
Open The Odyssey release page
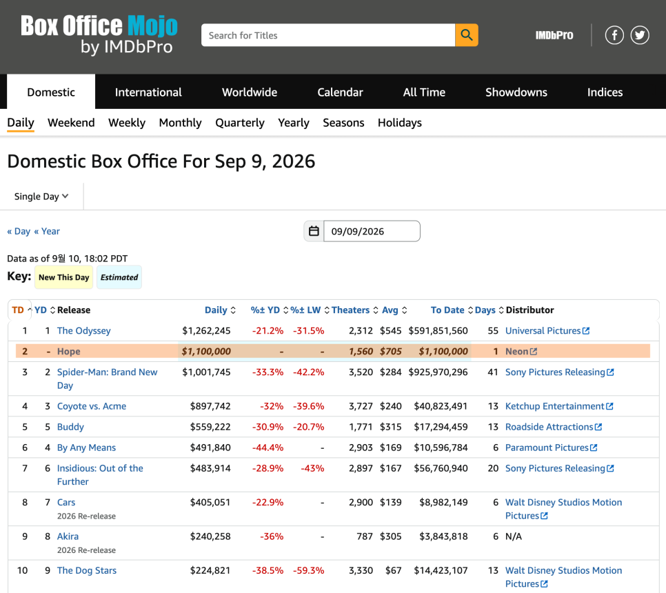[83, 331]
